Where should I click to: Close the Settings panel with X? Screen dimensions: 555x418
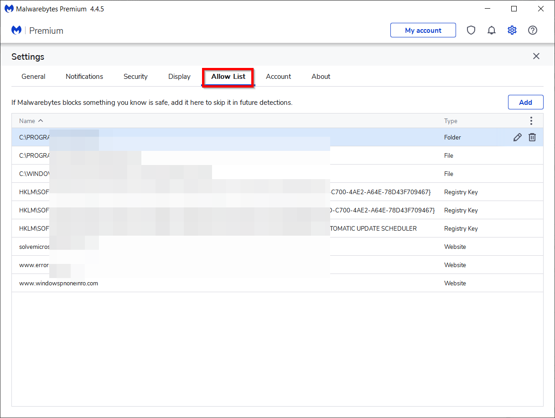536,56
